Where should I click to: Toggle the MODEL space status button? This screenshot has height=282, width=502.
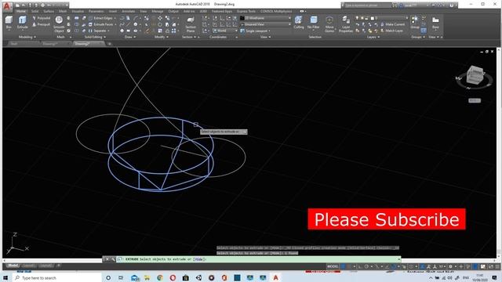coord(333,266)
